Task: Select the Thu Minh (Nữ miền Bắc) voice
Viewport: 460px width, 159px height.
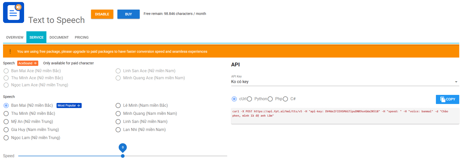Action: point(6,114)
